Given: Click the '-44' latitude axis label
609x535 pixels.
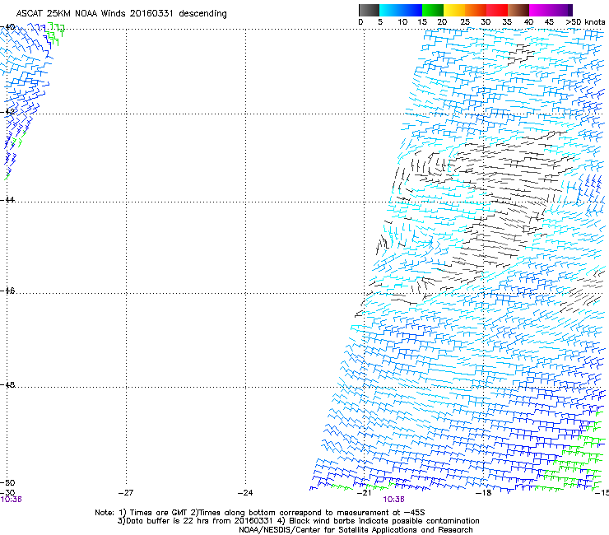Looking at the screenshot, I should click(7, 200).
